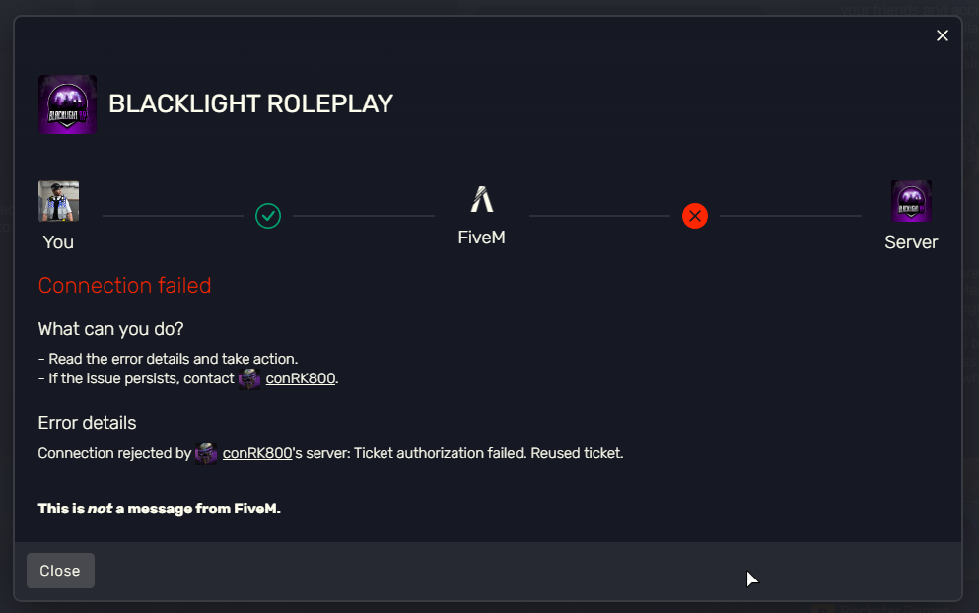Select the "Connection failed" heading
This screenshot has width=979, height=613.
coord(124,286)
